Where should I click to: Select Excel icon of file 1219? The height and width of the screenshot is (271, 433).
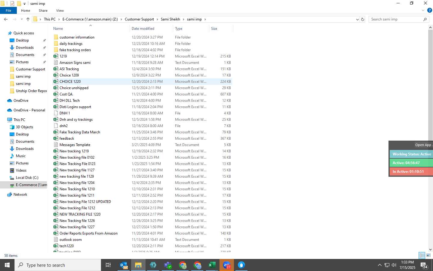point(56,56)
